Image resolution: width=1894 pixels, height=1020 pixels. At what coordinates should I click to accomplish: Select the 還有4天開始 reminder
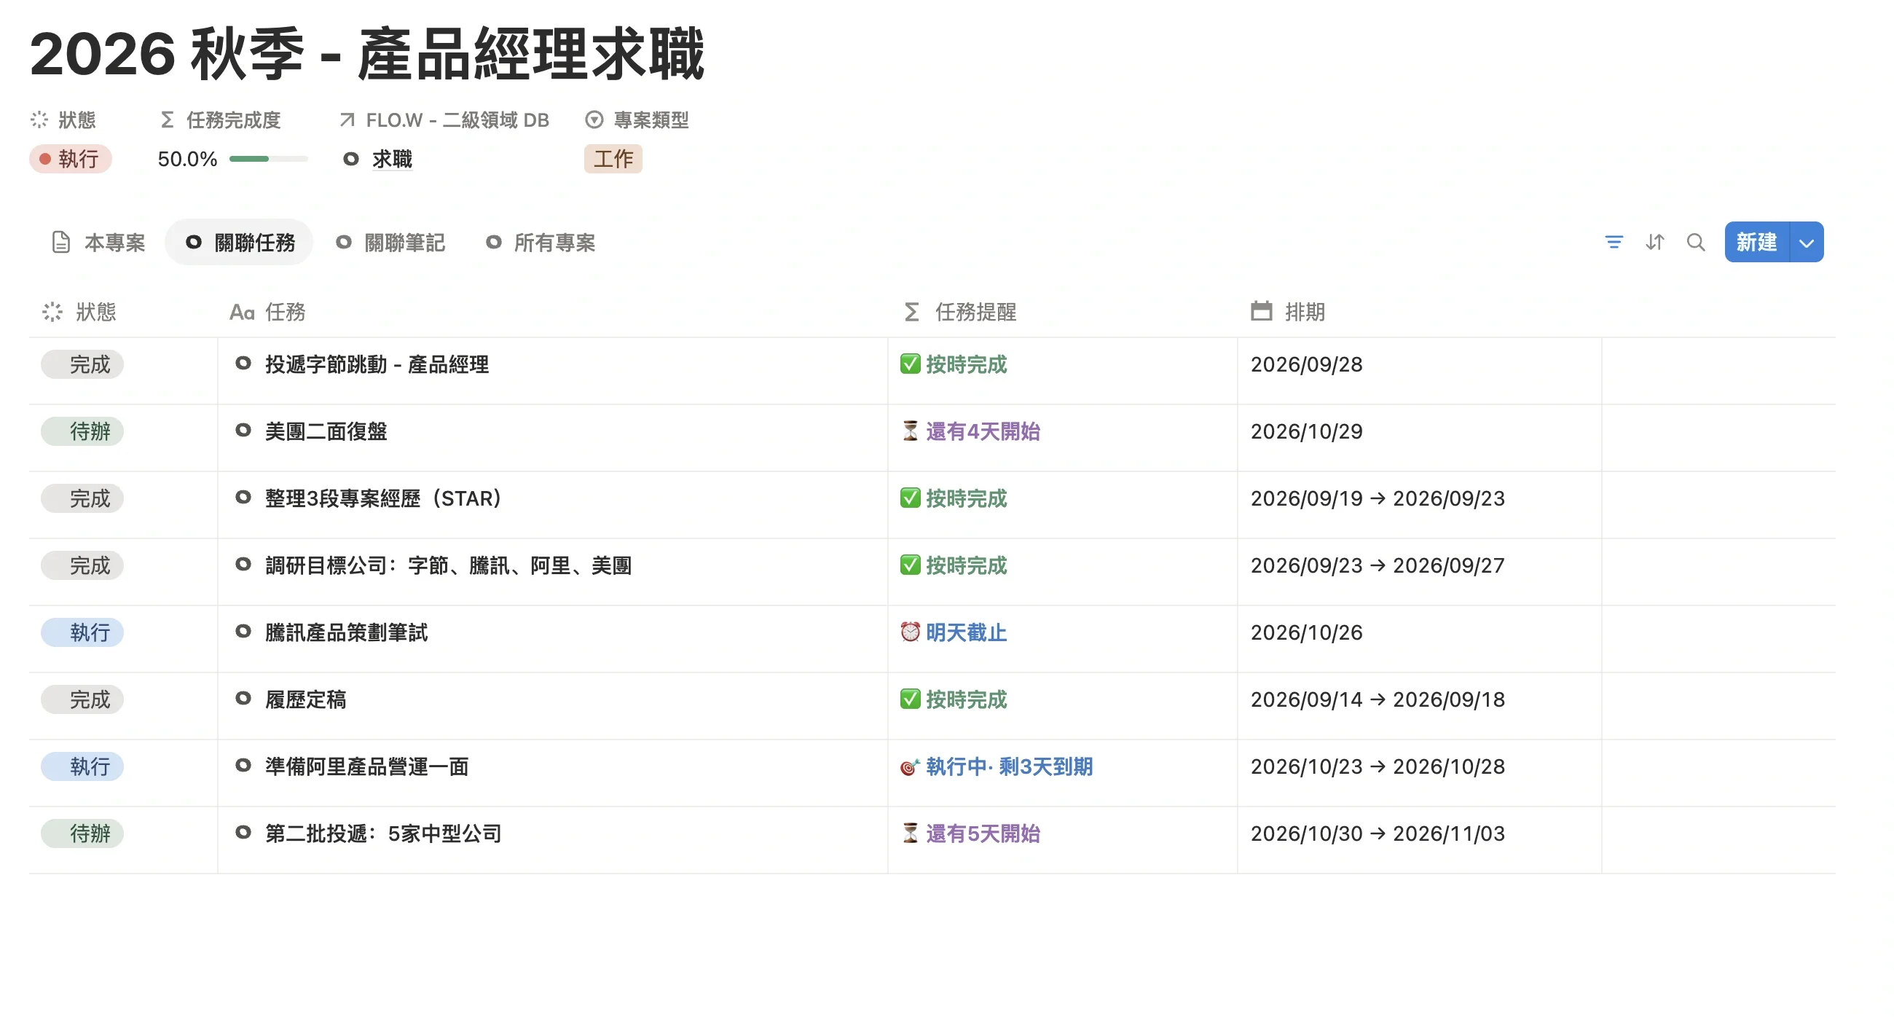[x=970, y=432]
